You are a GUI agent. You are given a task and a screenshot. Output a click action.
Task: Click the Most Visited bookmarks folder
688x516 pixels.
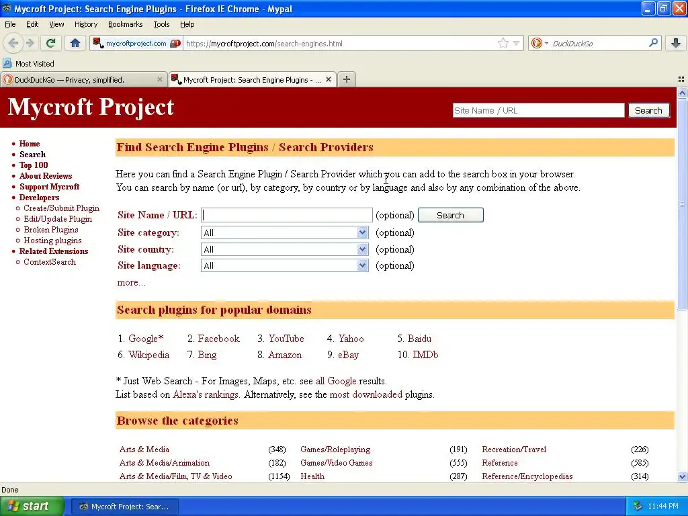[x=28, y=64]
